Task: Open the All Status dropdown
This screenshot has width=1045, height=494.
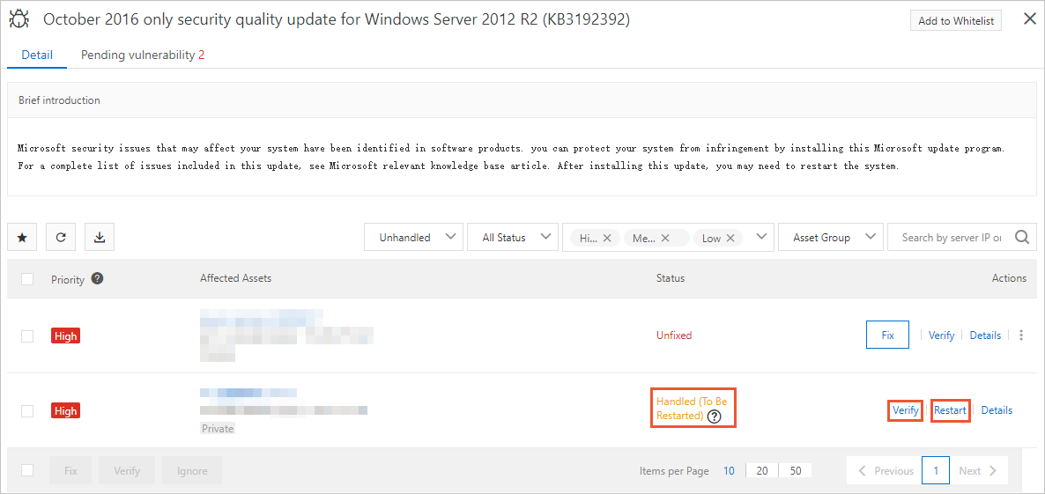Action: coord(513,237)
